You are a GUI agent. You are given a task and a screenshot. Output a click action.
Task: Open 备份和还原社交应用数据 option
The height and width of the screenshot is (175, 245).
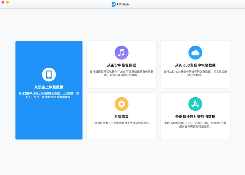[x=195, y=117]
